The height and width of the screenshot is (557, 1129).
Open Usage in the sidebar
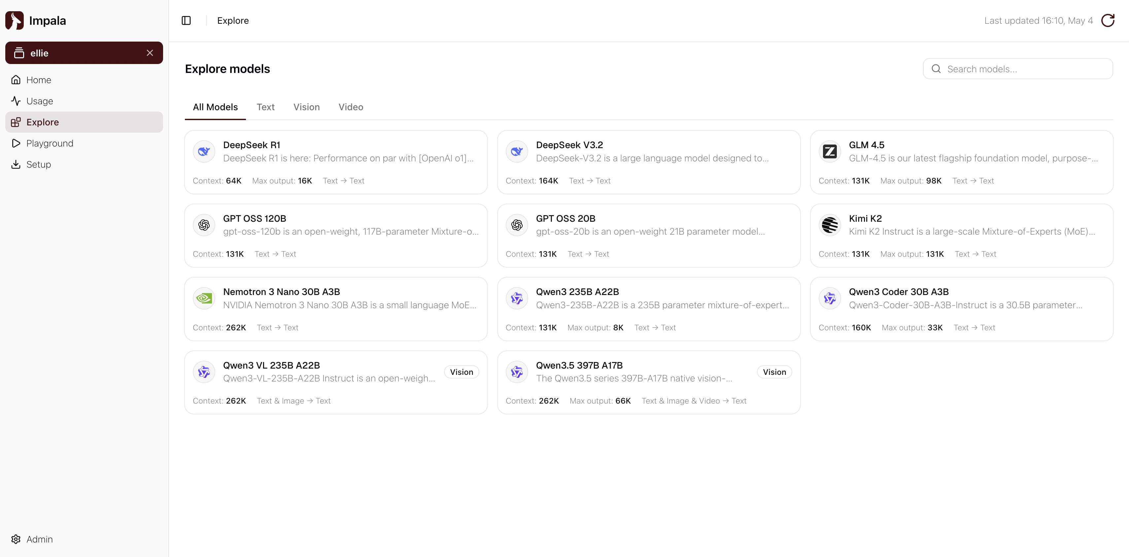pos(84,101)
